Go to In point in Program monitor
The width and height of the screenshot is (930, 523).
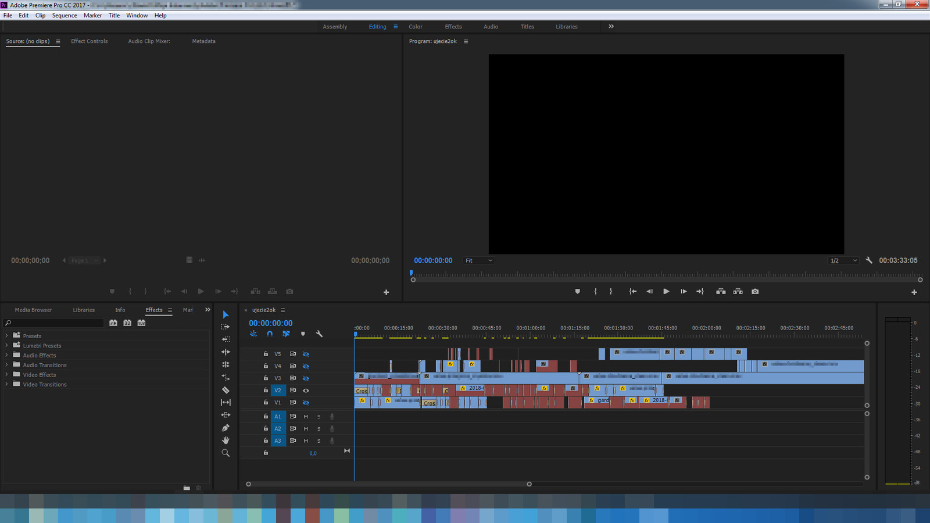pyautogui.click(x=632, y=292)
